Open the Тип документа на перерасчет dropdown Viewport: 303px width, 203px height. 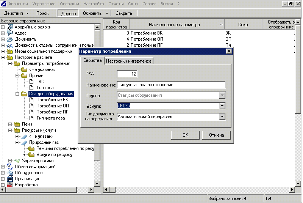(x=222, y=116)
